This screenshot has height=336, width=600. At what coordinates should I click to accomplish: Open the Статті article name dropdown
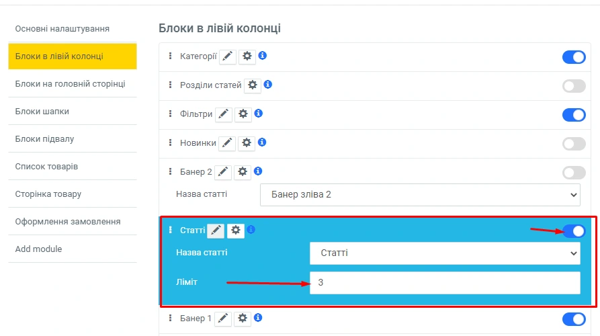[444, 253]
